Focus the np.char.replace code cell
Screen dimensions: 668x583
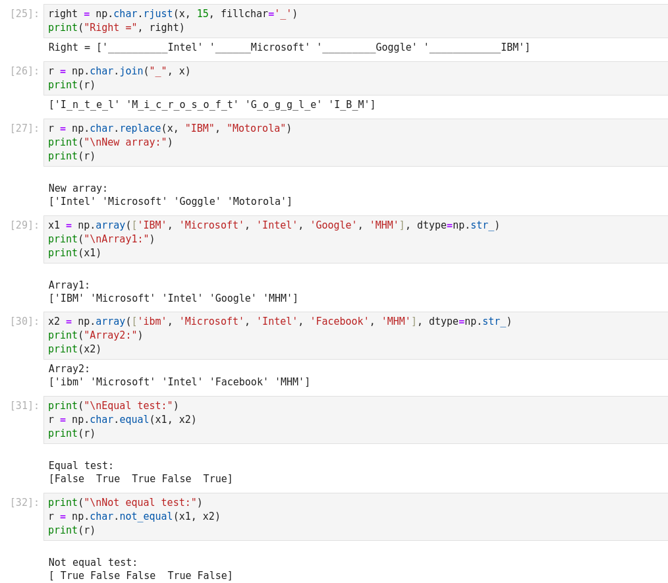356,142
